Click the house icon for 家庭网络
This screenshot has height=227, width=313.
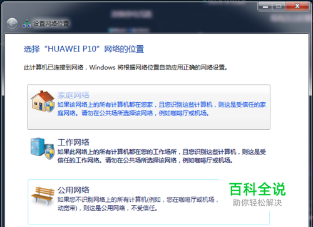[x=43, y=101]
